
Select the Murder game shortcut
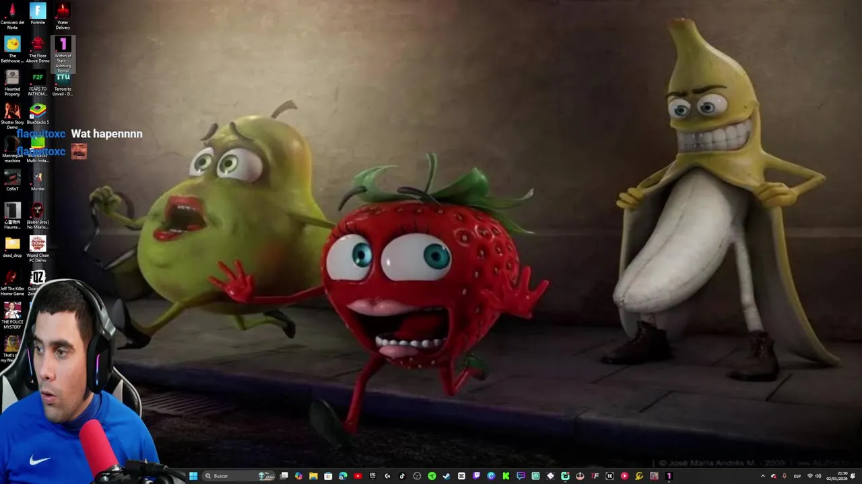(38, 181)
